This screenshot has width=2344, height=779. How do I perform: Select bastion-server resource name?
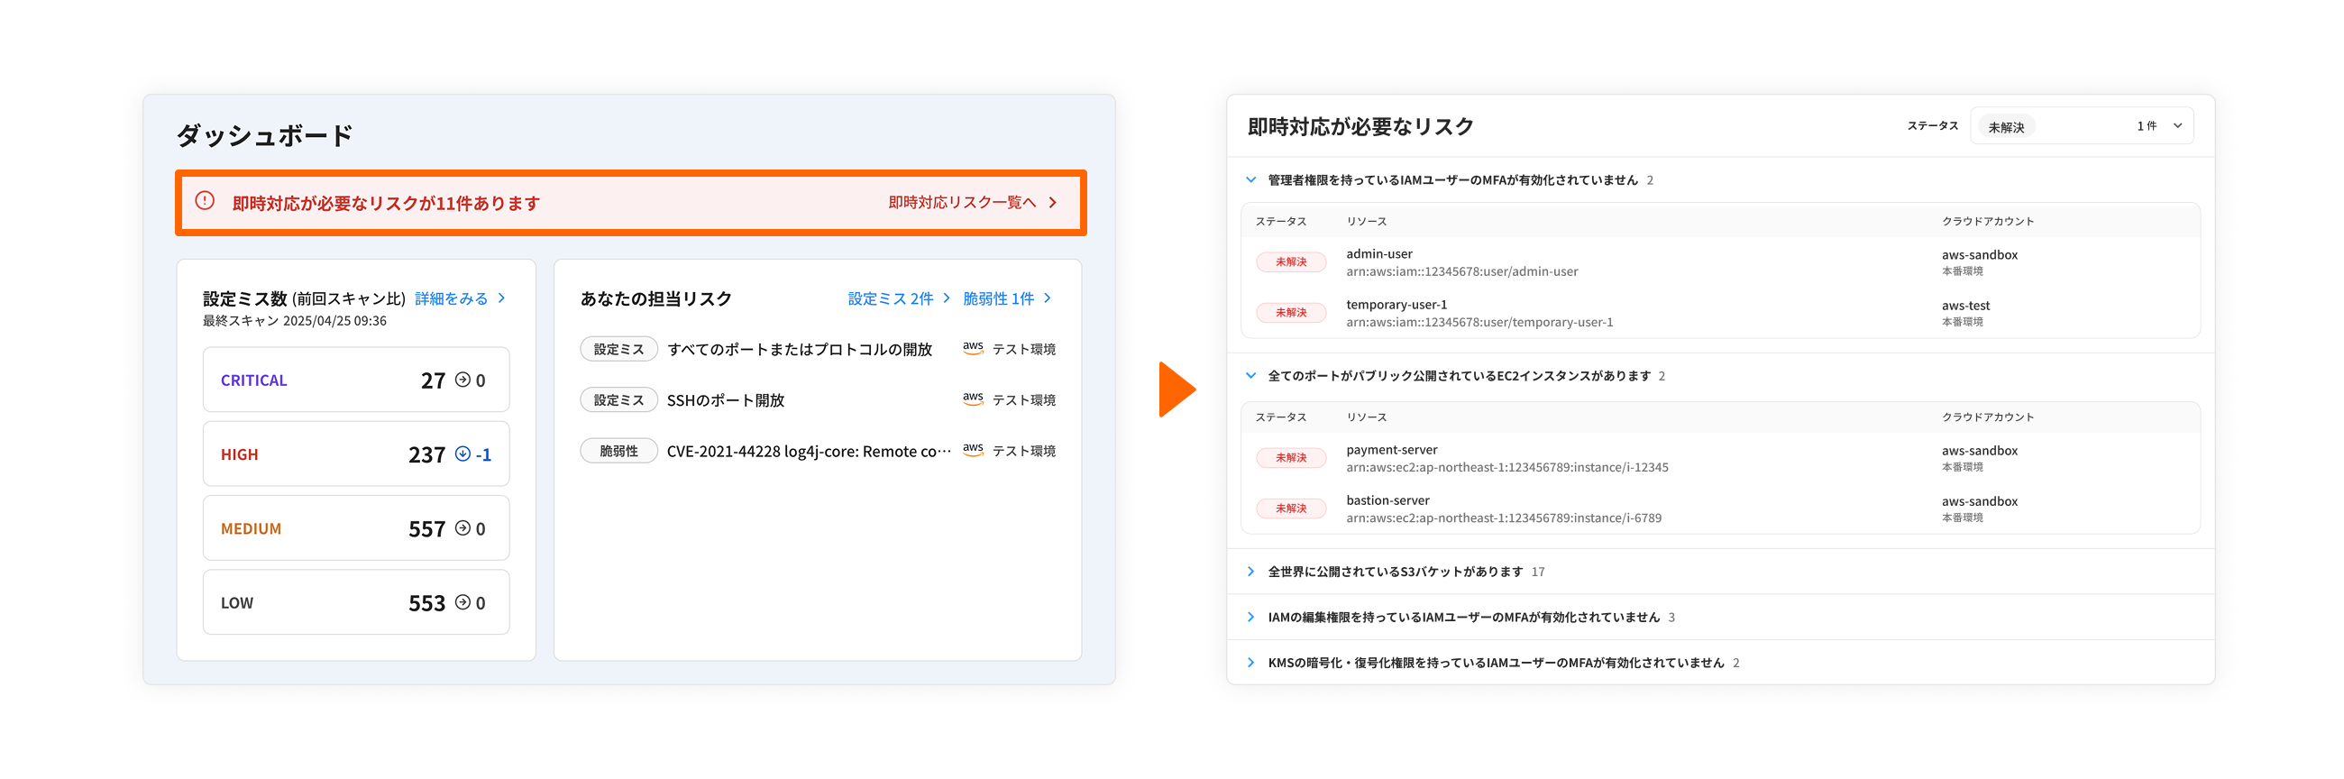point(1387,500)
